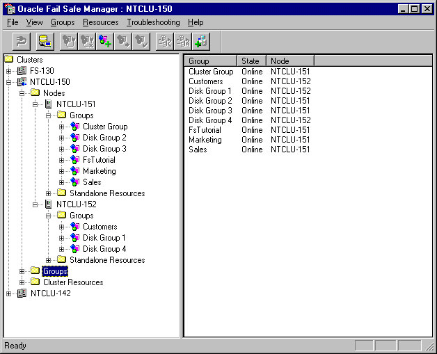The image size is (437, 354).
Task: Click the Disk Group 2 group icon
Action: [x=75, y=138]
